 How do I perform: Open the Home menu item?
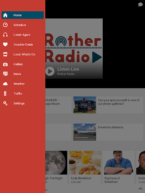[x=23, y=15]
